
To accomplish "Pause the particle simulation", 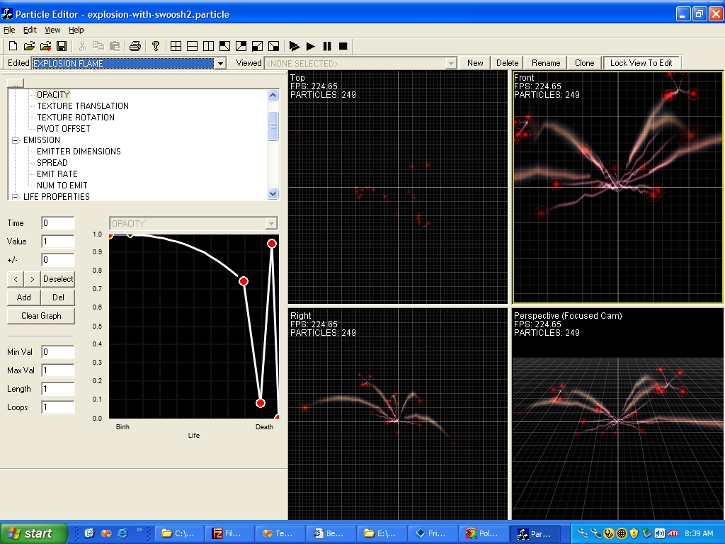I will 327,46.
